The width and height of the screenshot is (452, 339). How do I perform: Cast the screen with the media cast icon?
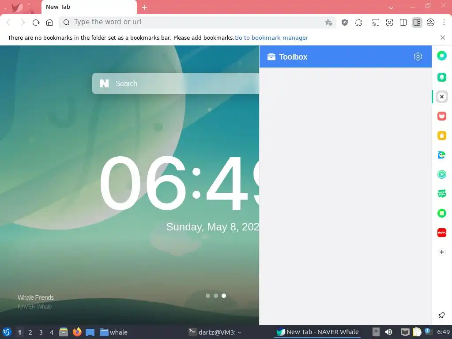[376, 22]
